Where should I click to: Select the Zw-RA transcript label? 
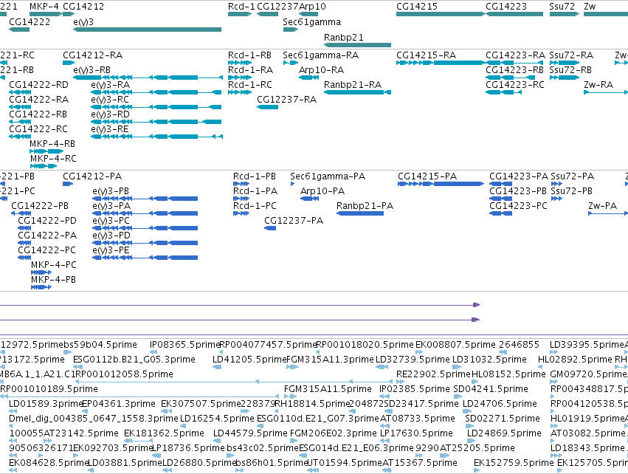point(598,85)
